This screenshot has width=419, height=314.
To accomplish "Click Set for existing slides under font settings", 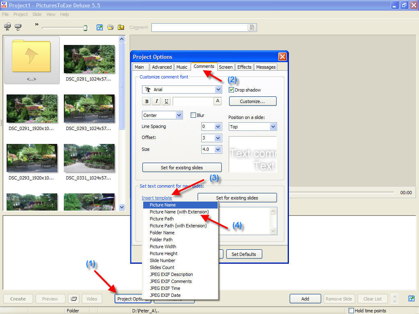I will point(182,167).
